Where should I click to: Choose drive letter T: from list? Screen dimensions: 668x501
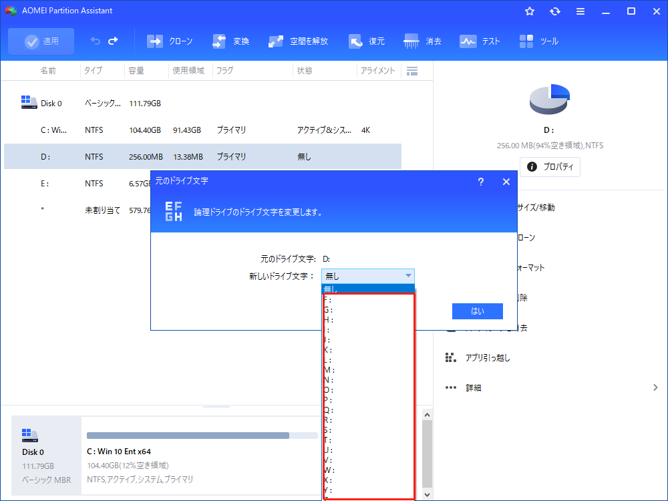[x=368, y=440]
